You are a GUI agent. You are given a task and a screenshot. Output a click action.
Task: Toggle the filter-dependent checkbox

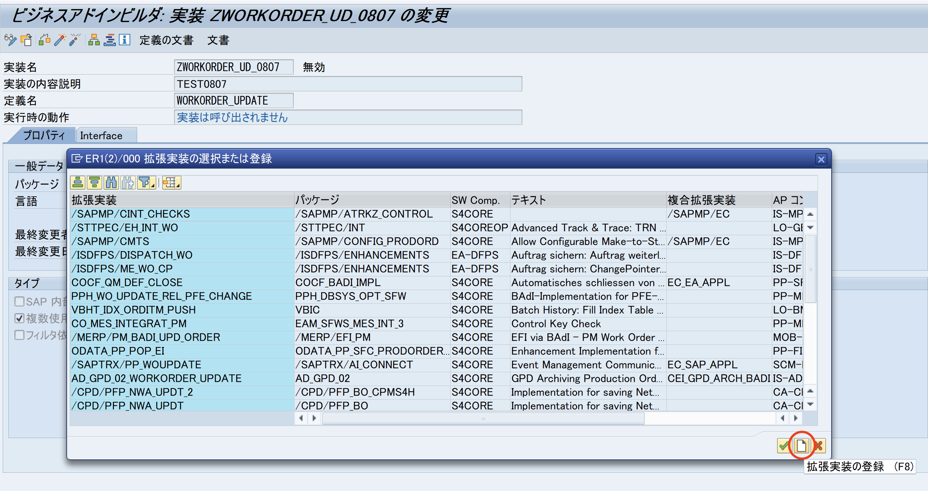point(19,335)
